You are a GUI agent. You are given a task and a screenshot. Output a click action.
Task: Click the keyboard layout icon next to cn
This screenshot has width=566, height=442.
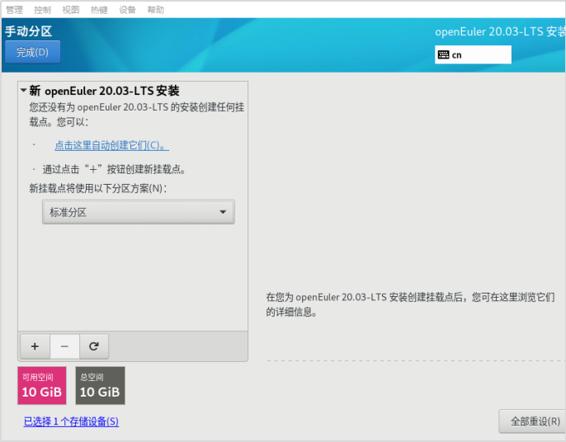tap(443, 55)
